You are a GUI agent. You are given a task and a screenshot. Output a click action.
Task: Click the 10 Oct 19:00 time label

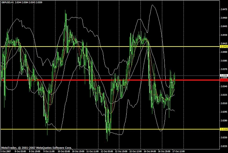point(78,152)
